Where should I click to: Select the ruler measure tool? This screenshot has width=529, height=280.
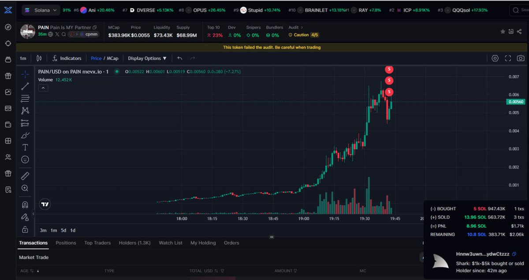pos(25,176)
